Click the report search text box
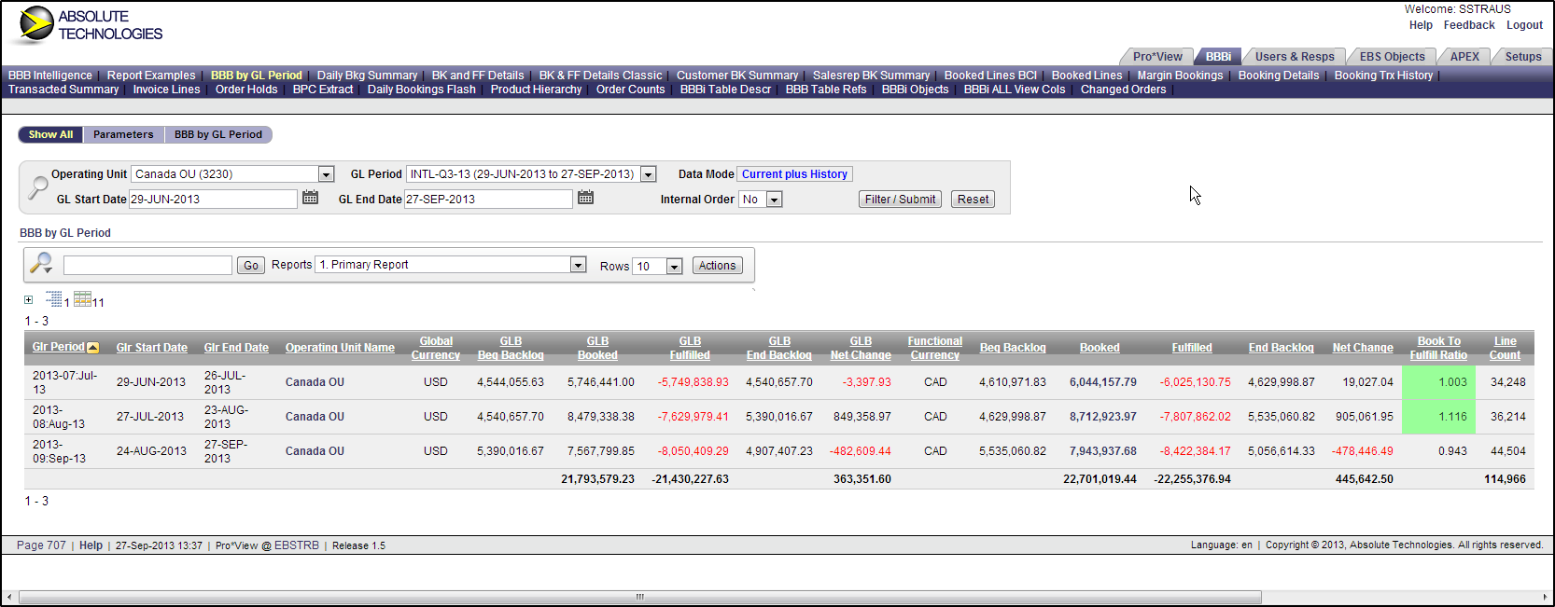Screen dimensions: 1555x607 pyautogui.click(x=147, y=266)
